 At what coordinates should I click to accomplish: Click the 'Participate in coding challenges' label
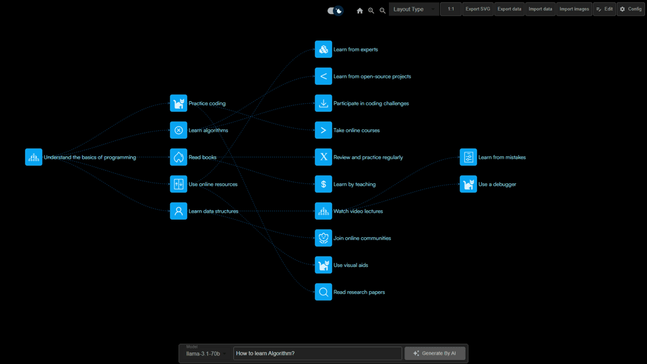371,103
